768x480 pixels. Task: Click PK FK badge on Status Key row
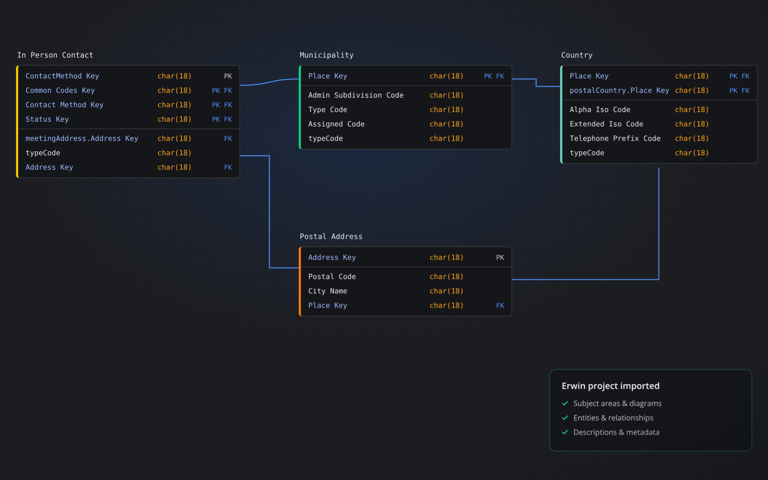point(222,119)
